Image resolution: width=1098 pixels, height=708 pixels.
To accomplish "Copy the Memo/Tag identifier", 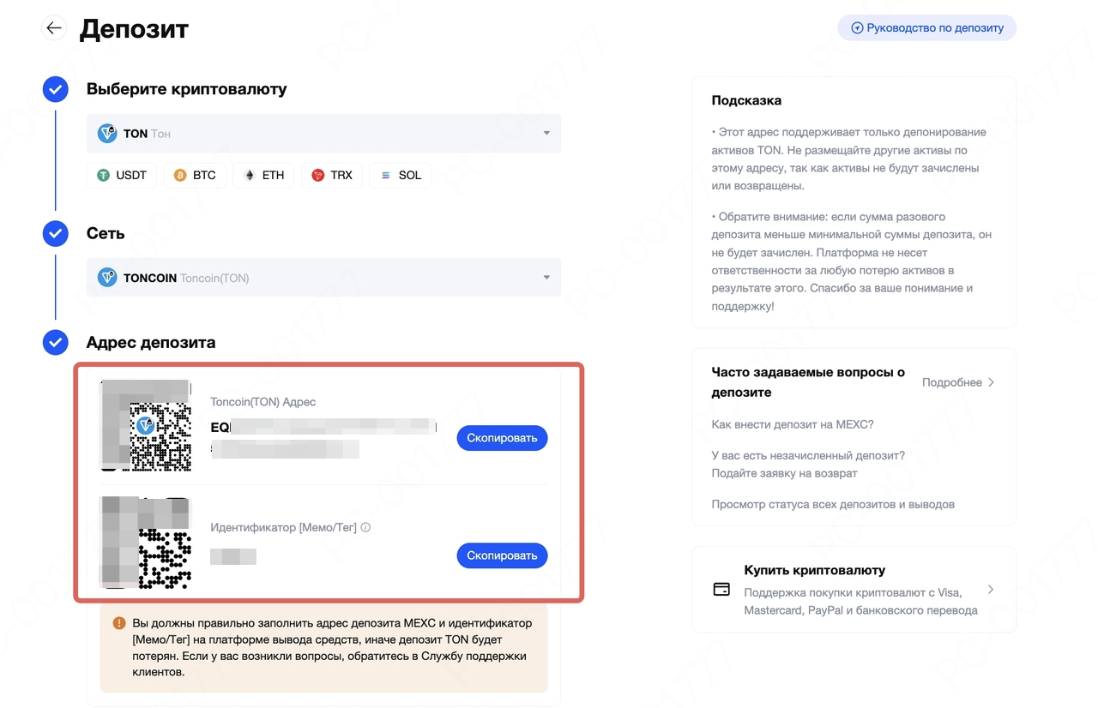I will (502, 555).
